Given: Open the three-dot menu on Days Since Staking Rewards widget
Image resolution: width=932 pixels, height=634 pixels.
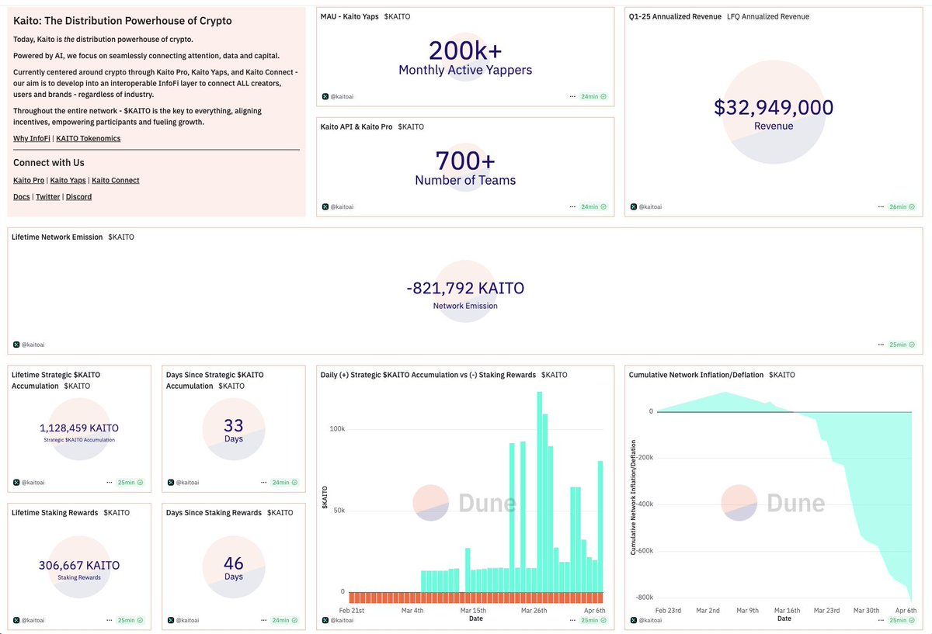Looking at the screenshot, I should click(x=264, y=620).
